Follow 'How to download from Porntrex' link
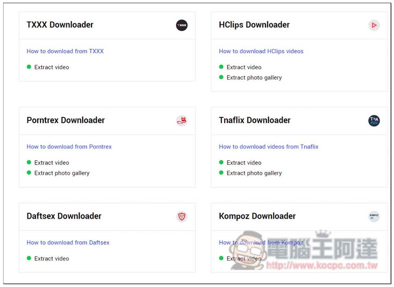 click(x=69, y=146)
